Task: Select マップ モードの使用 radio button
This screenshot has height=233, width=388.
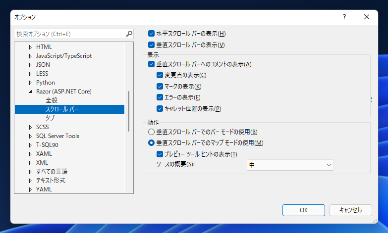Action: [x=151, y=143]
